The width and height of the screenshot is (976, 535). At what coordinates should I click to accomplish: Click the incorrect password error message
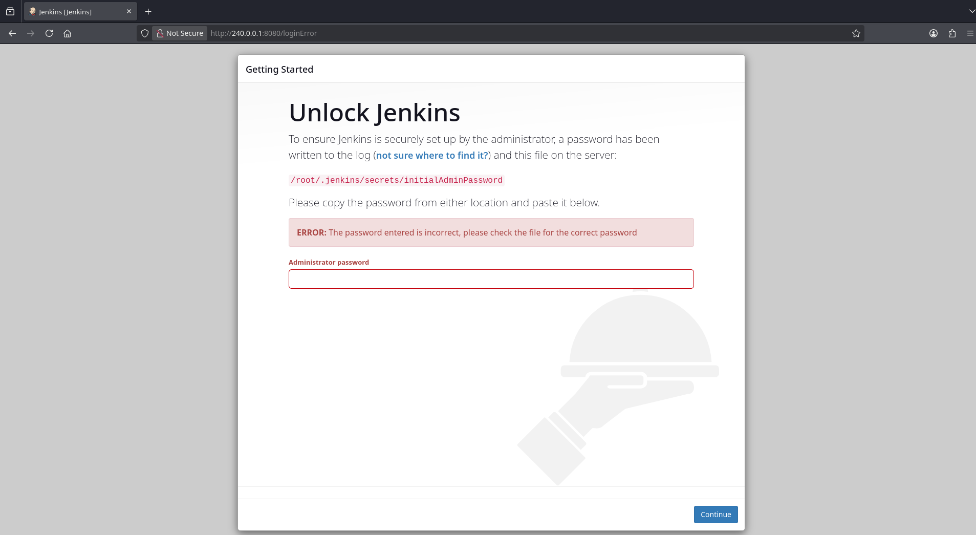(x=491, y=232)
